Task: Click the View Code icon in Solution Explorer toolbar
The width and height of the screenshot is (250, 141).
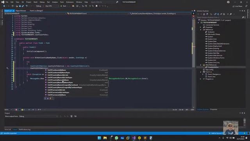Action: (x=228, y=14)
